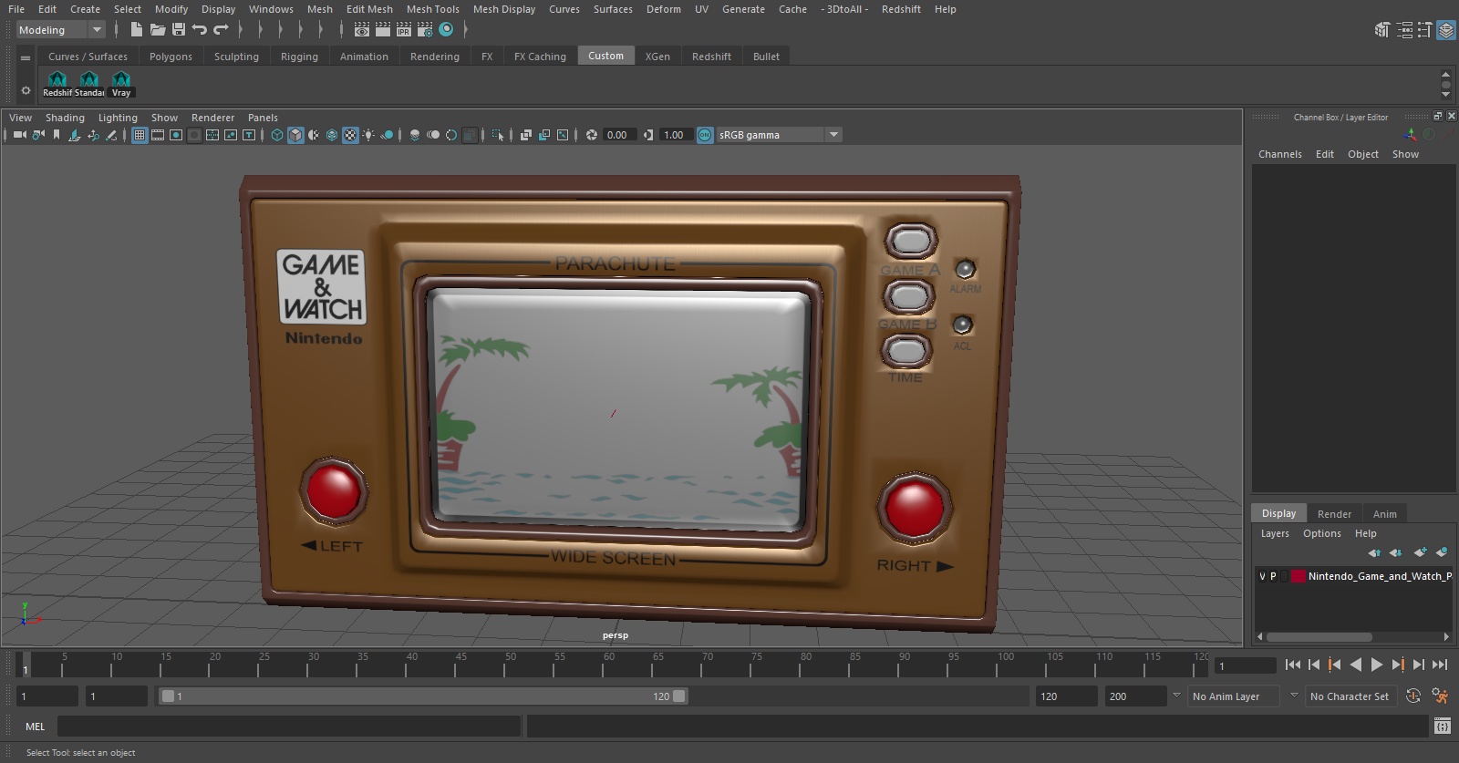The width and height of the screenshot is (1459, 763).
Task: Open a scene via the folder icon
Action: [158, 29]
